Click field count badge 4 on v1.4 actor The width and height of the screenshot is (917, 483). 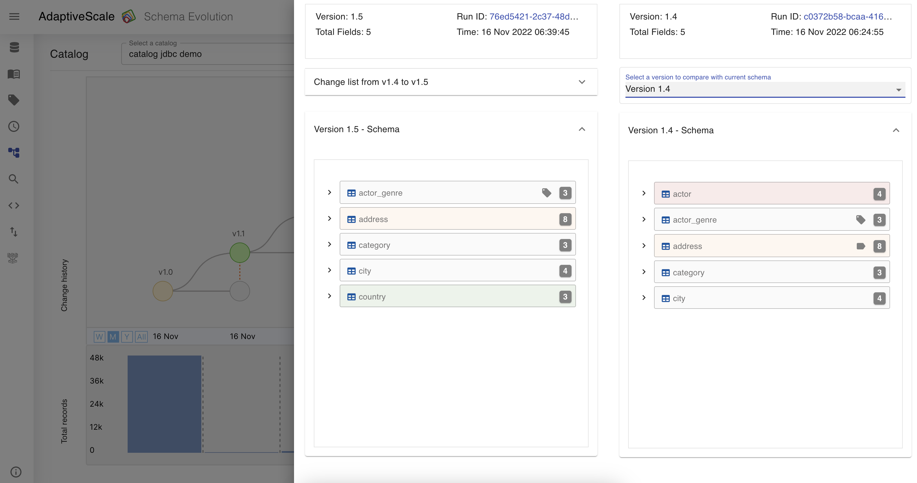click(879, 194)
